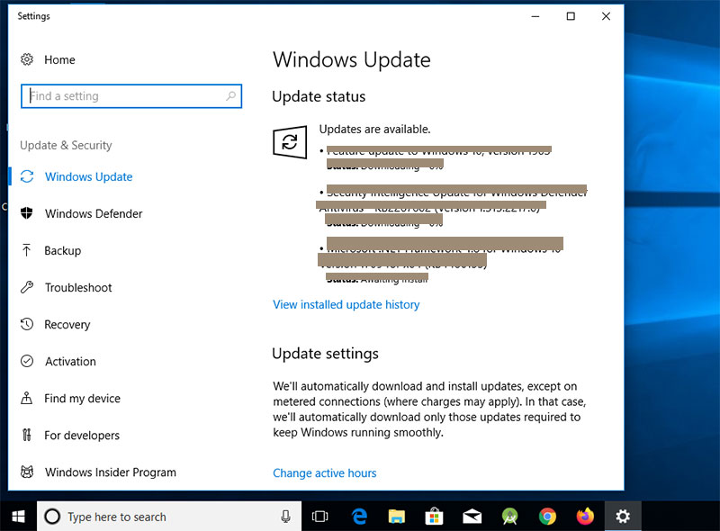This screenshot has height=531, width=720.
Task: Click the Home gear icon
Action: [x=27, y=59]
